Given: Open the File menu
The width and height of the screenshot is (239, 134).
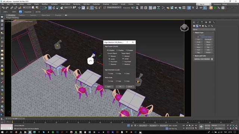Looking at the screenshot, I should click(3, 4).
